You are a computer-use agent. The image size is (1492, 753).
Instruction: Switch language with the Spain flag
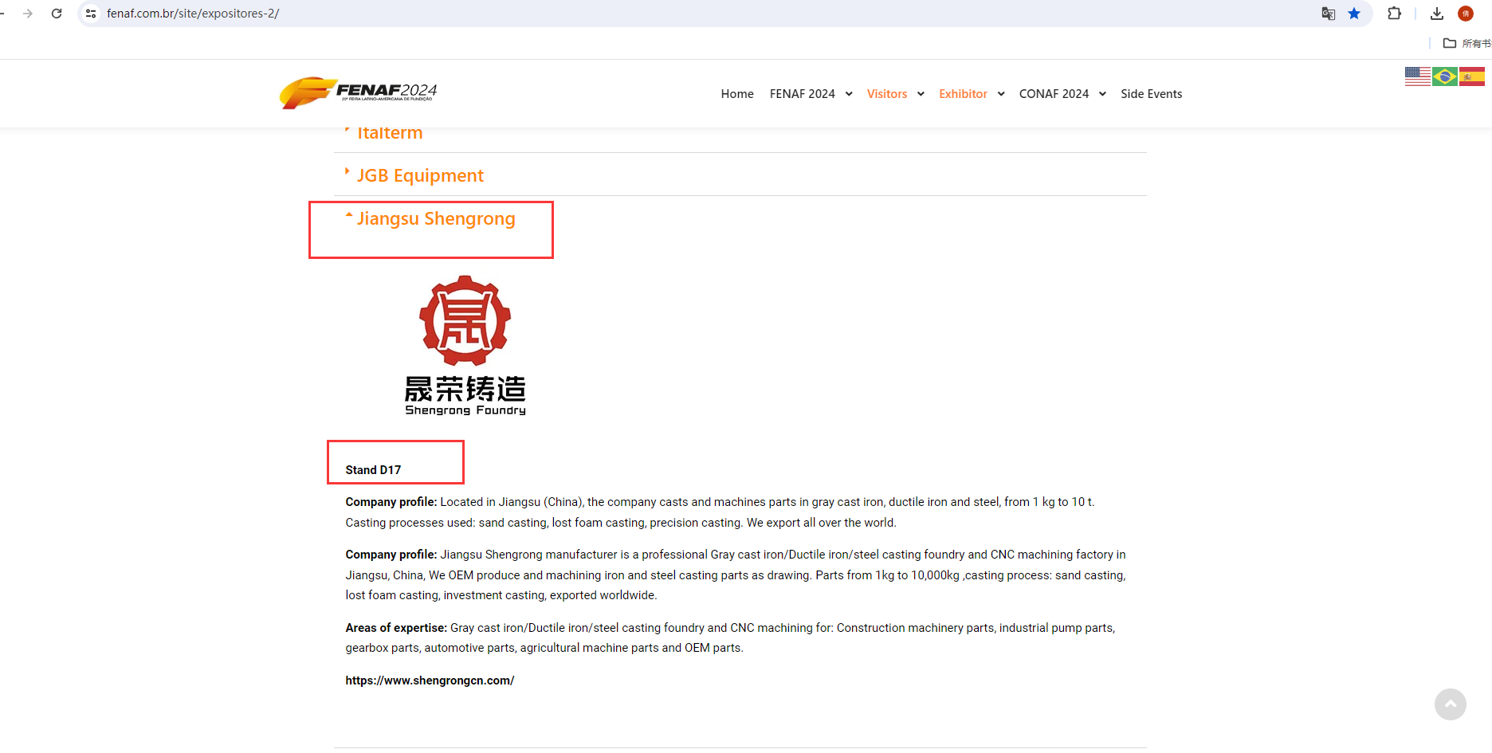[x=1472, y=76]
